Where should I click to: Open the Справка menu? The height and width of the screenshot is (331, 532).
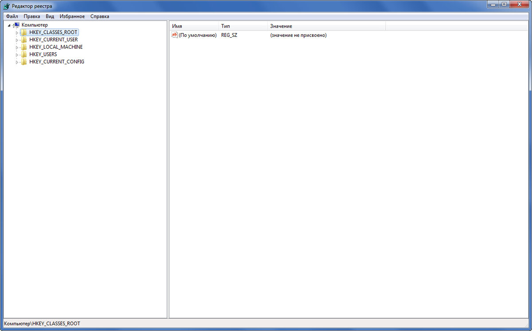tap(100, 16)
